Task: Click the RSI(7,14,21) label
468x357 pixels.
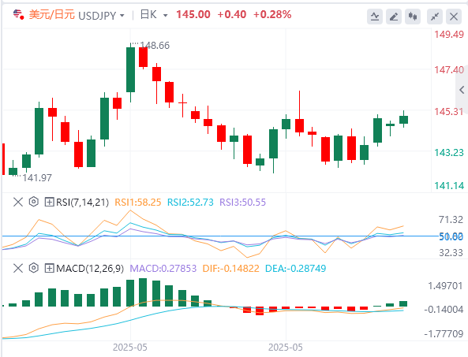Action: pyautogui.click(x=82, y=203)
